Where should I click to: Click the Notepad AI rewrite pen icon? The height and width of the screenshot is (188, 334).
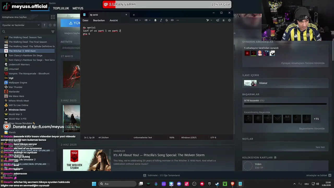(208, 20)
